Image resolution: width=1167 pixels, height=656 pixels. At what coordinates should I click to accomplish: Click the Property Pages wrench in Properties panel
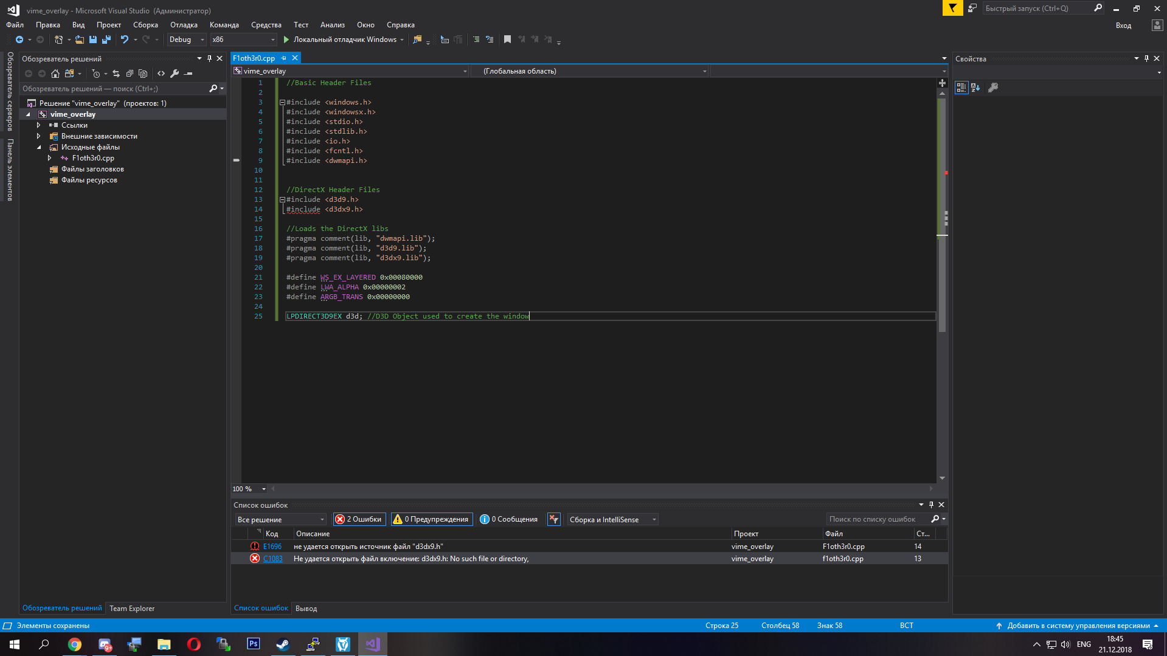click(x=993, y=88)
